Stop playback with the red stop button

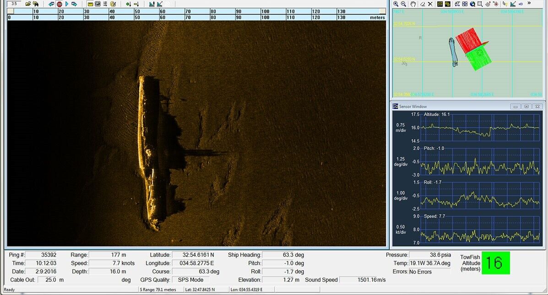[x=59, y=4]
